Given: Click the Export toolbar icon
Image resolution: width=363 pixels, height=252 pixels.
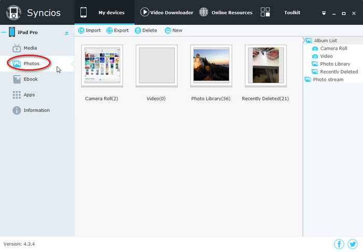Looking at the screenshot, I should point(109,31).
